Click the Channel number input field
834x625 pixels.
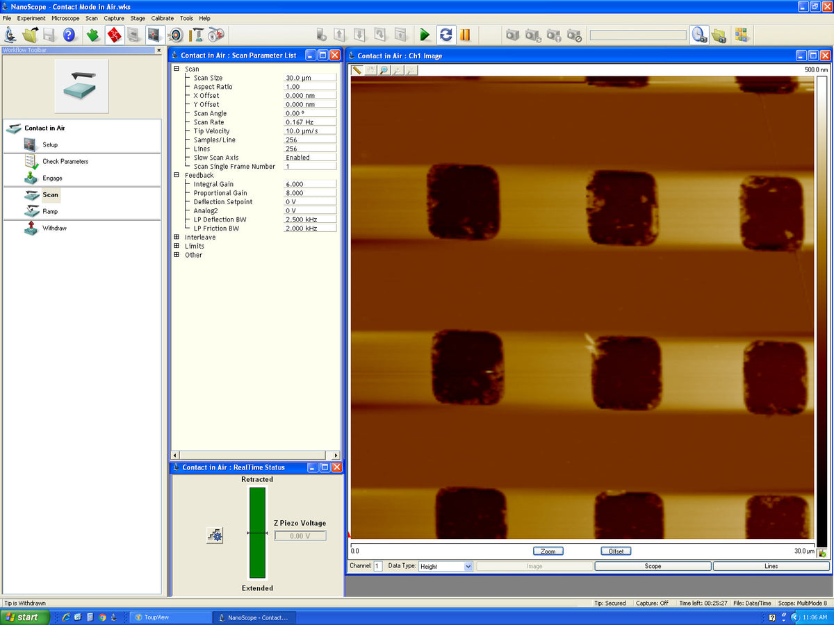378,566
